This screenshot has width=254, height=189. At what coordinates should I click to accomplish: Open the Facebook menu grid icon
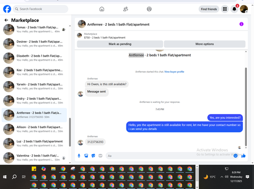click(225, 9)
